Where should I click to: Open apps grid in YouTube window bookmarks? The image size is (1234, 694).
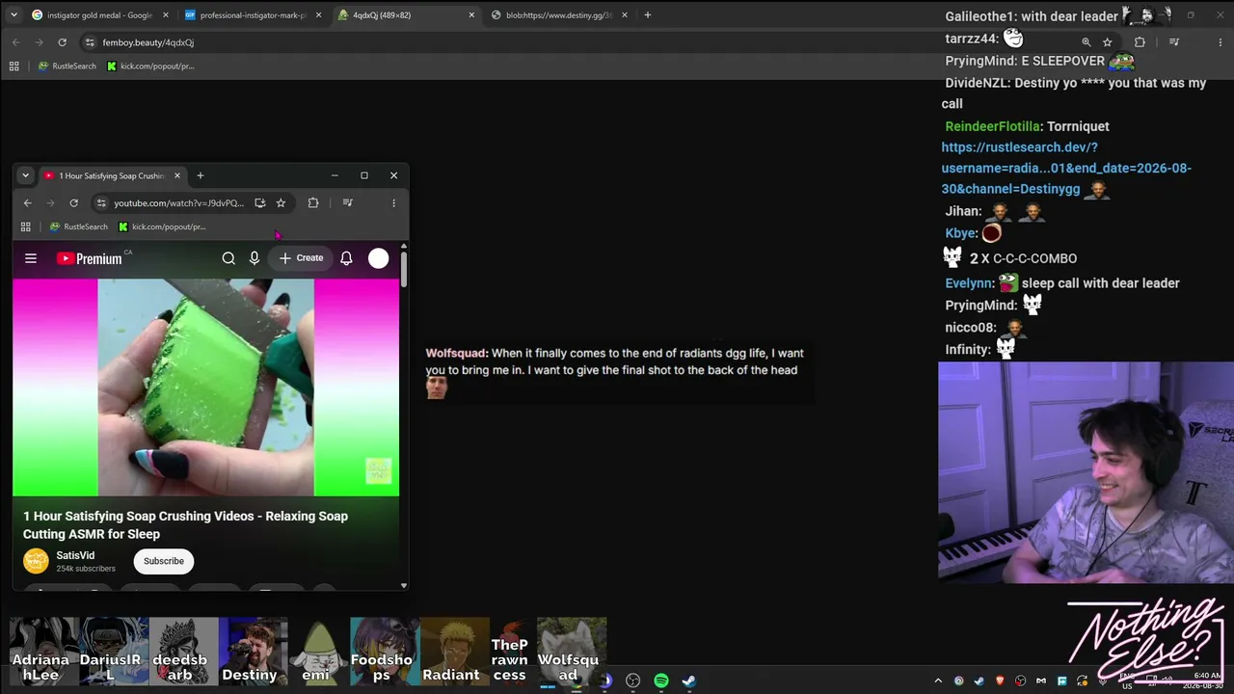pyautogui.click(x=26, y=227)
